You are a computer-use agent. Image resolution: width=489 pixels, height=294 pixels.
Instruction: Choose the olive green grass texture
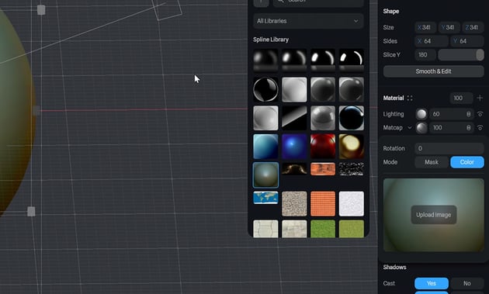click(351, 229)
